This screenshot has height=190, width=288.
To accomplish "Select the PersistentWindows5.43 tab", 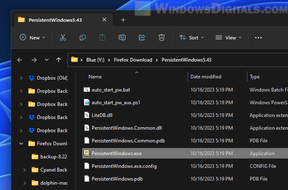I will click(x=63, y=20).
